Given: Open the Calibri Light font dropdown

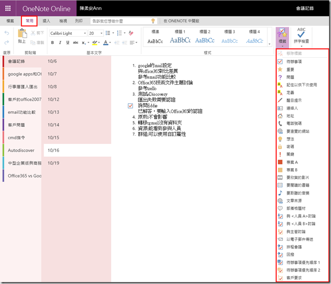Looking at the screenshot, I should pyautogui.click(x=68, y=33).
